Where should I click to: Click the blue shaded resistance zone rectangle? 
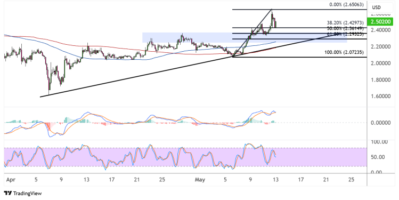coord(245,37)
